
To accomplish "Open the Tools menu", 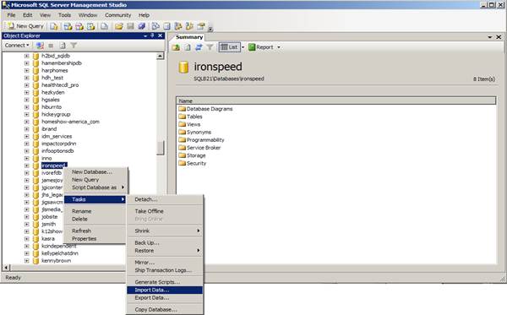I will point(64,15).
